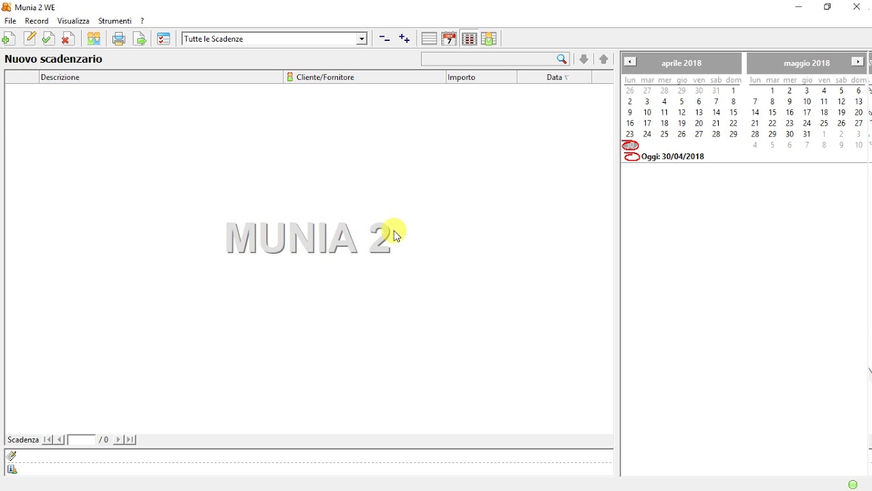The height and width of the screenshot is (491, 872).
Task: Click the up arrow next to the search box
Action: 604,59
